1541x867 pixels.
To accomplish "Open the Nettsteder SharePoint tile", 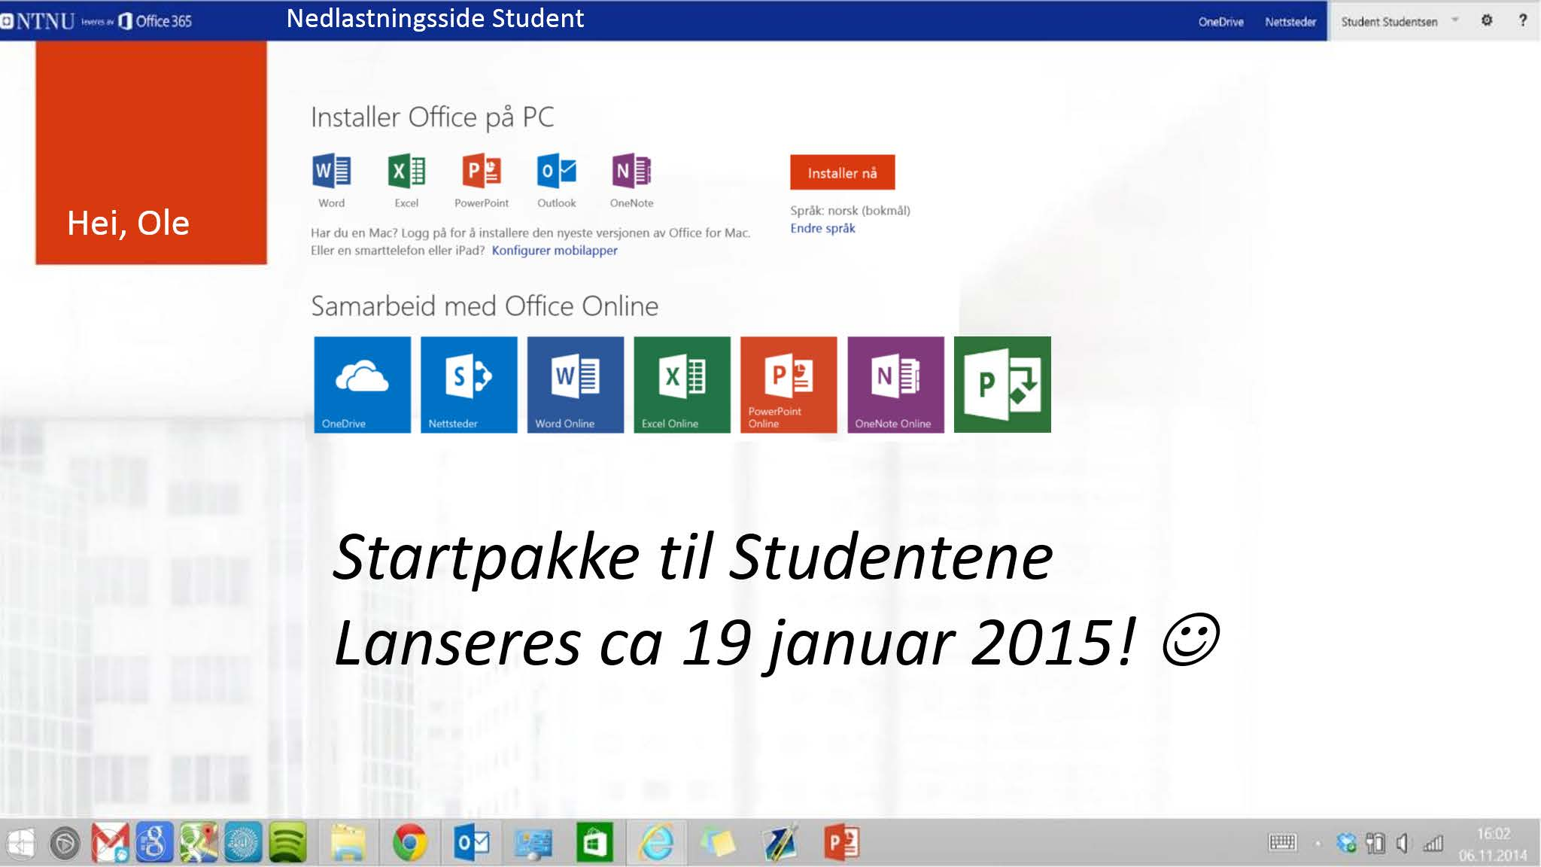I will click(469, 385).
